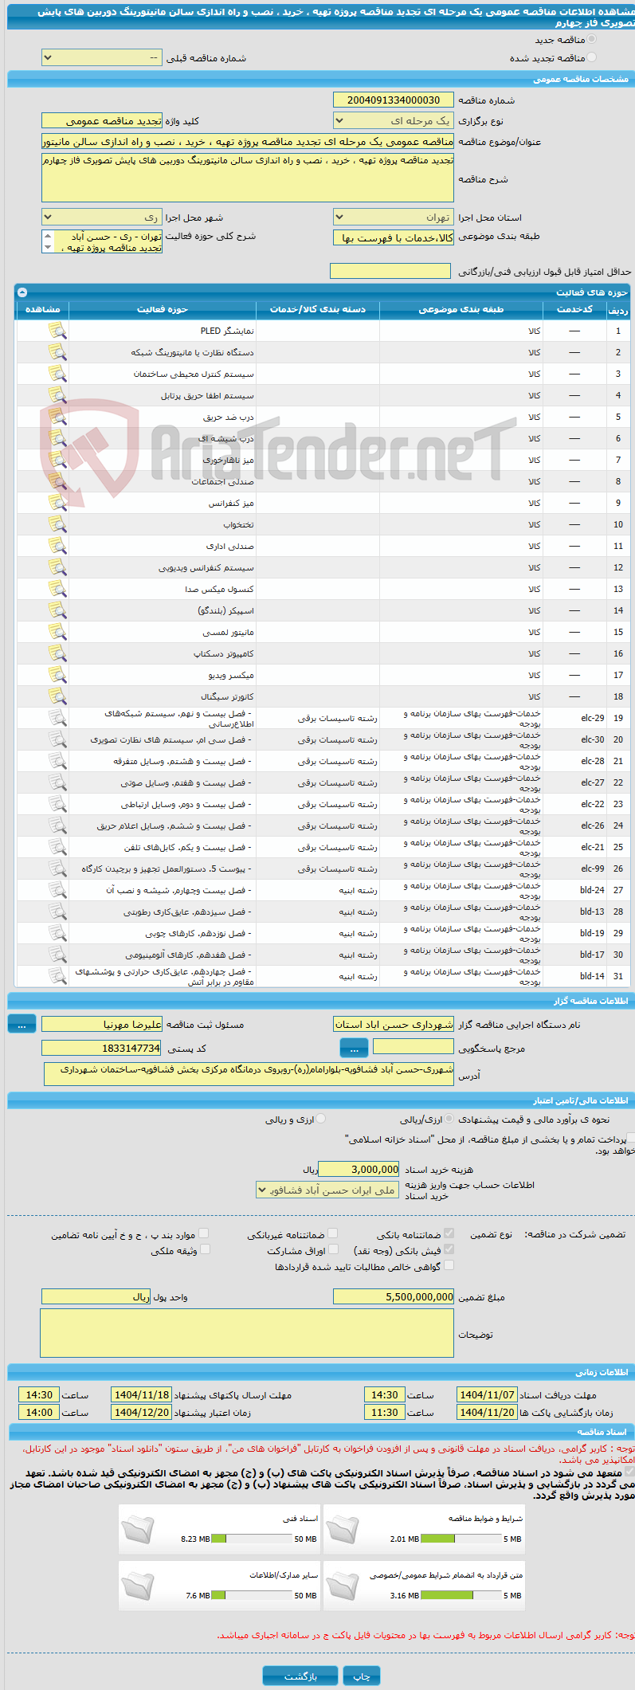Sort by حوزه فعالیت column header

click(x=163, y=309)
